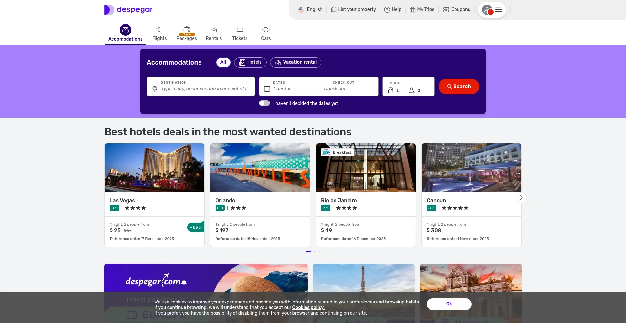626x323 pixels.
Task: Open the Cars icon
Action: click(x=266, y=30)
